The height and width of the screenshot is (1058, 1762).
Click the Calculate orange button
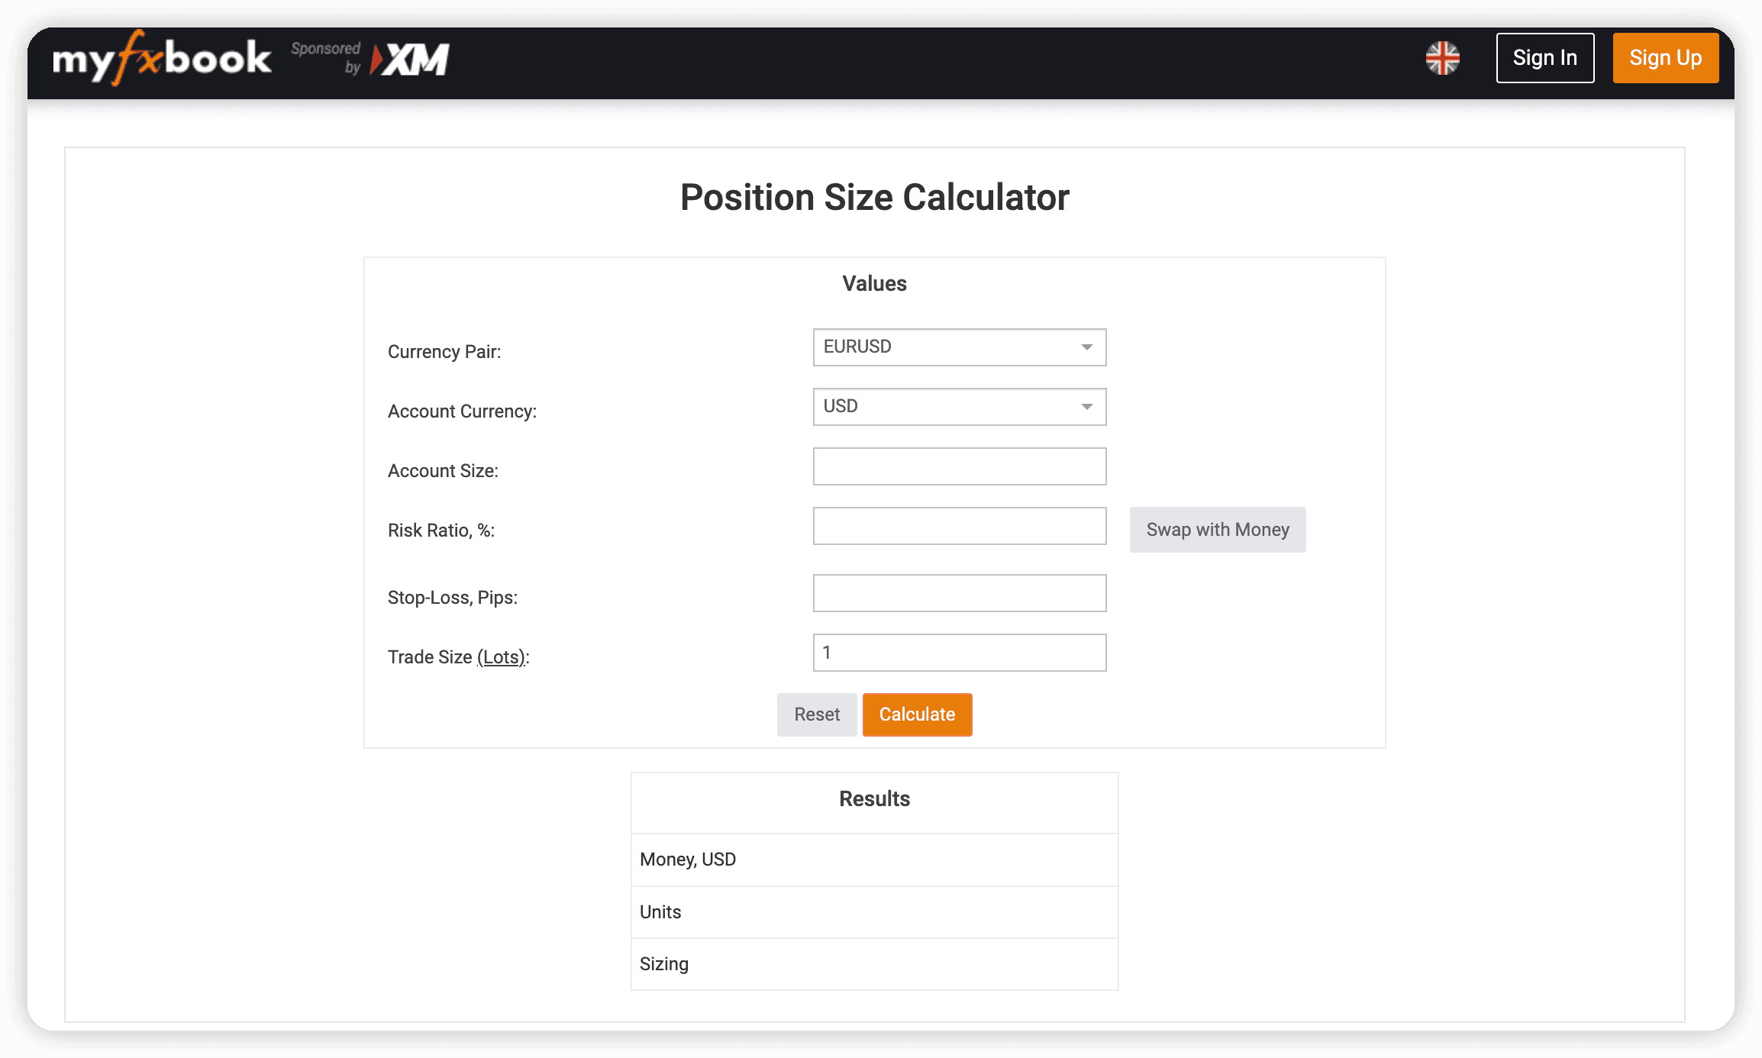916,714
